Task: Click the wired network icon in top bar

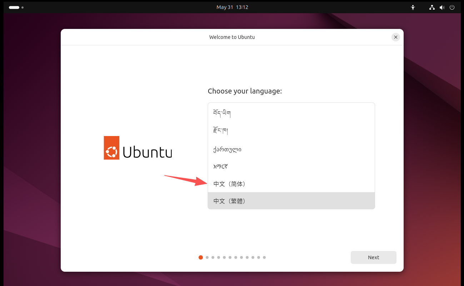Action: coord(432,7)
